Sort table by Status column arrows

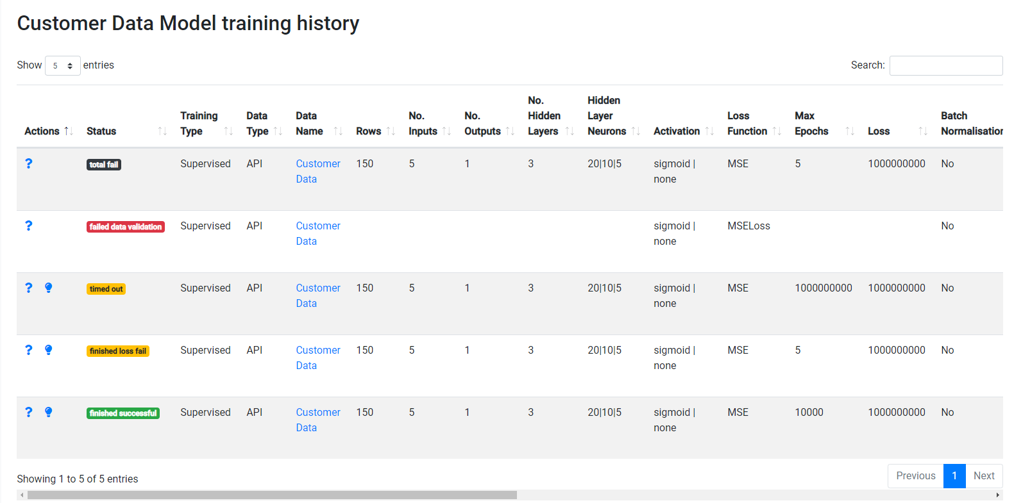click(x=162, y=131)
